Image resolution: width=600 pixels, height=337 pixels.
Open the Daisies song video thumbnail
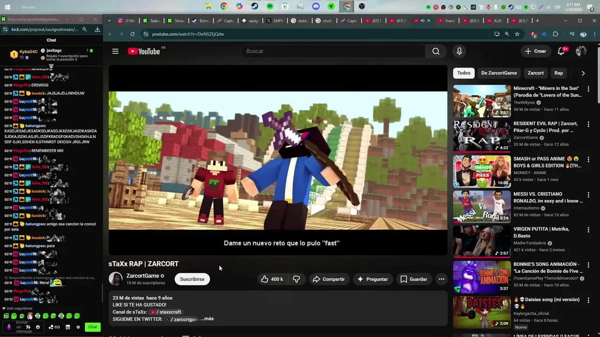pyautogui.click(x=482, y=312)
